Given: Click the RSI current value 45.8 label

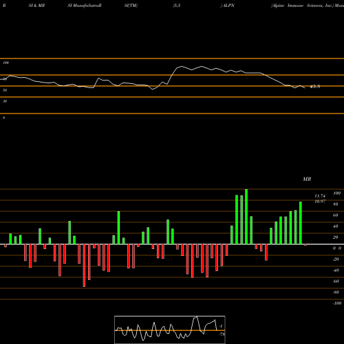Looking at the screenshot, I should pyautogui.click(x=315, y=87).
